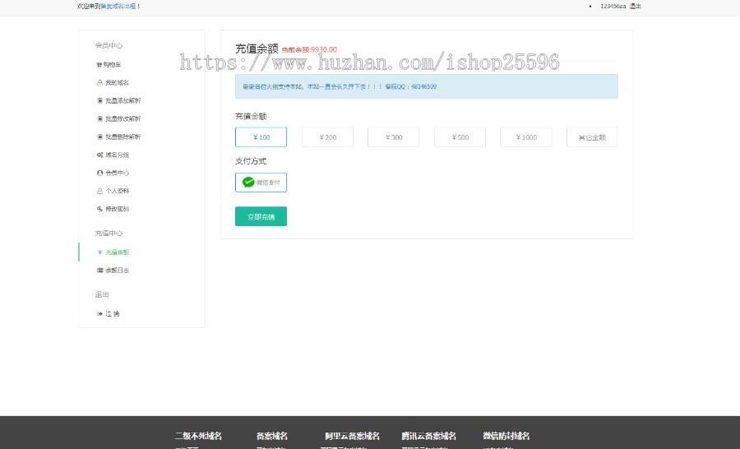
Task: Click the 充值余额 page heading
Action: point(257,49)
